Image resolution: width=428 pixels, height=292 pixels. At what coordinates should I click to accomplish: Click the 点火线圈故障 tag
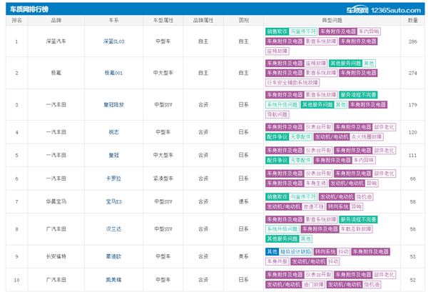pyautogui.click(x=367, y=136)
